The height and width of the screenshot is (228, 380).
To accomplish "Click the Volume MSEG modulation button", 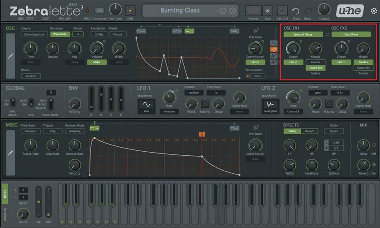I will coord(97,62).
